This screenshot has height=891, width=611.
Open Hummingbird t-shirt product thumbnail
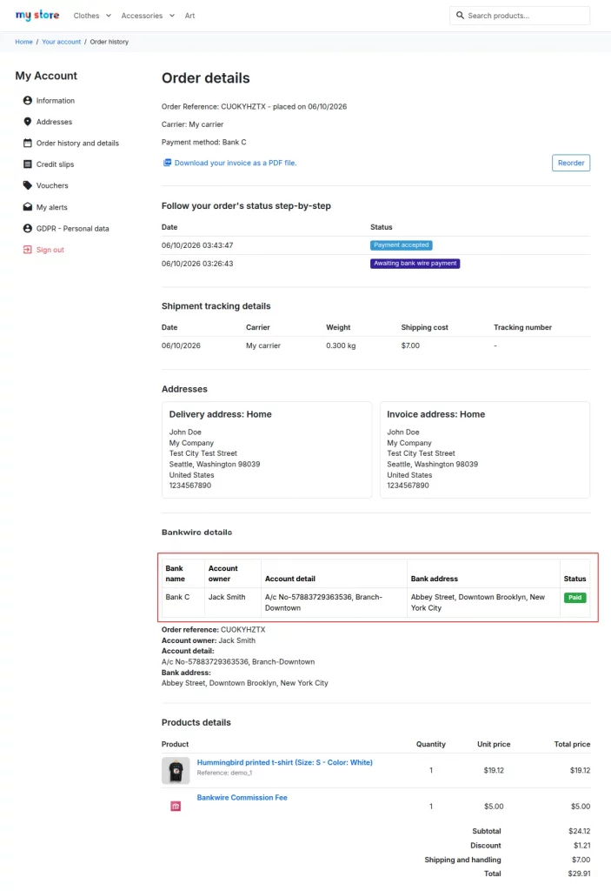coord(176,771)
